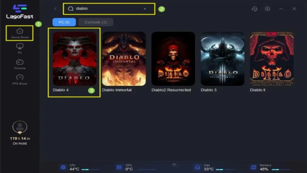Click the Diablo2:Resurrected title text

pos(171,90)
